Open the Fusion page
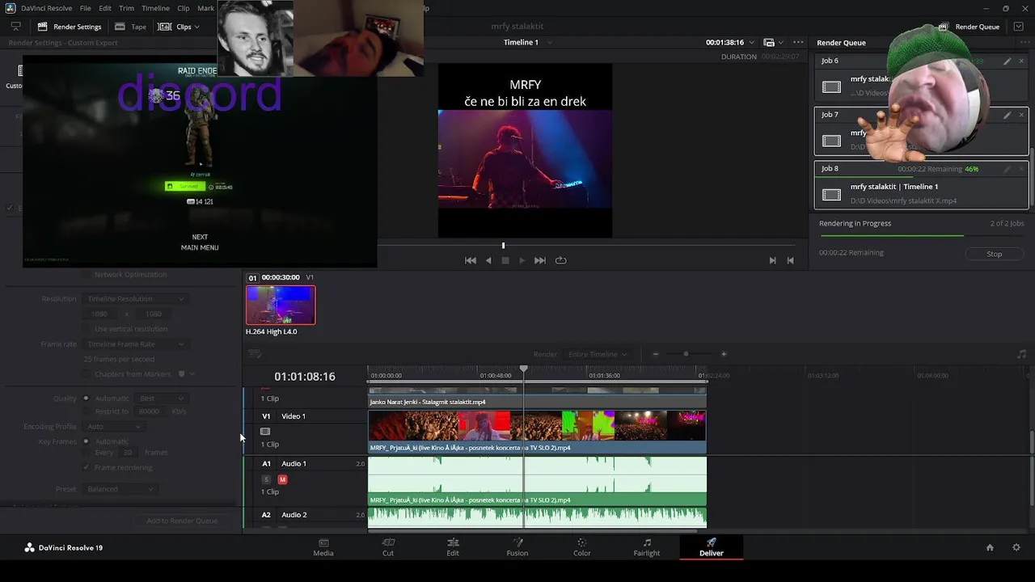 pos(517,547)
